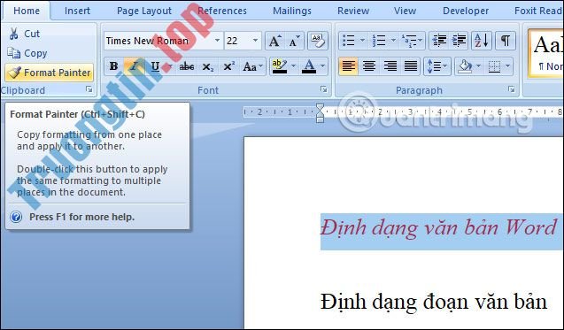Click the Cut command
This screenshot has width=564, height=330.
click(25, 34)
